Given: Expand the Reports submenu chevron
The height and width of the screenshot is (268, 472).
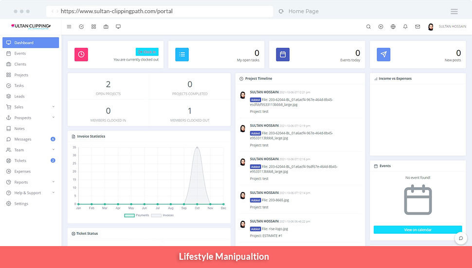Looking at the screenshot, I should 53,182.
